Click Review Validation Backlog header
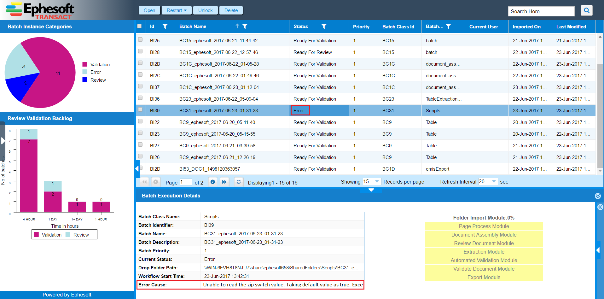 click(x=67, y=118)
